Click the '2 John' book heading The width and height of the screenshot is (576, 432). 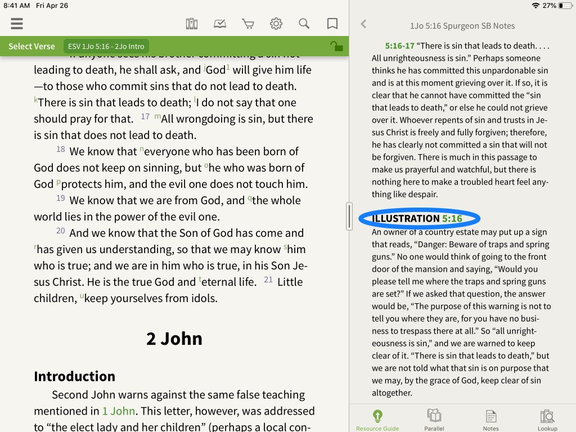tap(174, 339)
